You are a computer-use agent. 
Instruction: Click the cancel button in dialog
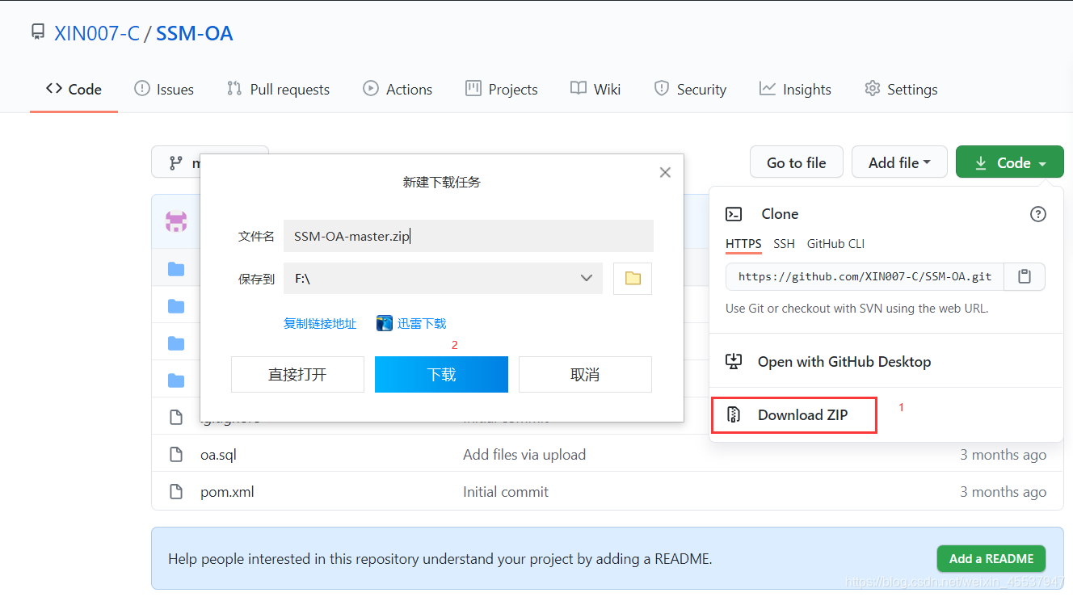point(585,374)
